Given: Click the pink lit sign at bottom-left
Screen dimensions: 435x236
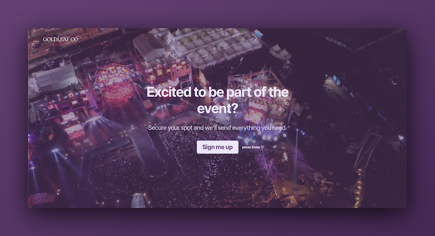Looking at the screenshot, I should (x=42, y=198).
